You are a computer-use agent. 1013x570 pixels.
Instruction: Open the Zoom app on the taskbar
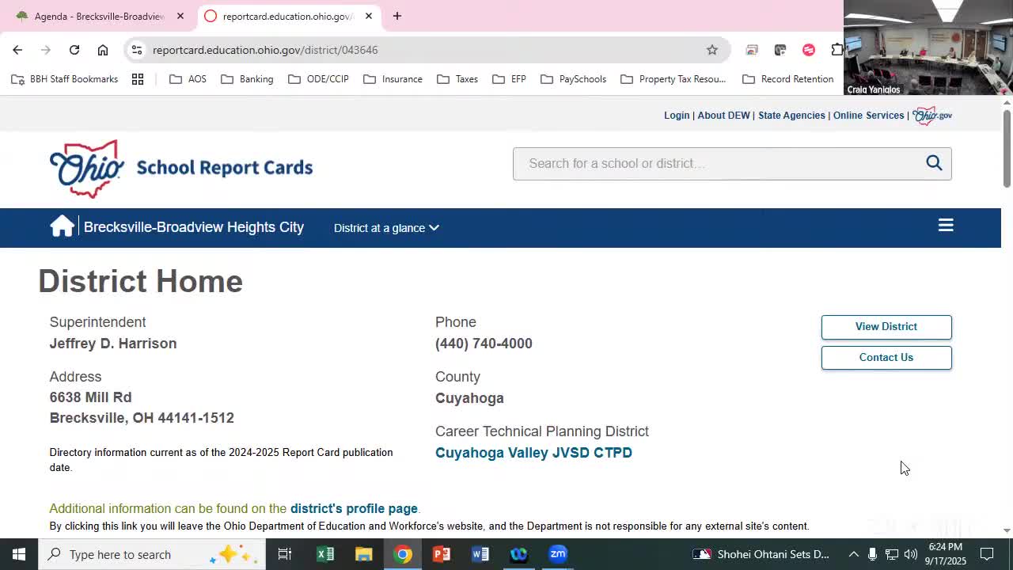558,554
